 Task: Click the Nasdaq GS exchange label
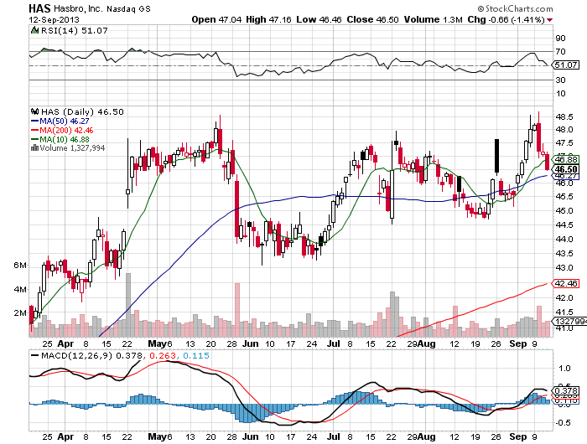[128, 8]
